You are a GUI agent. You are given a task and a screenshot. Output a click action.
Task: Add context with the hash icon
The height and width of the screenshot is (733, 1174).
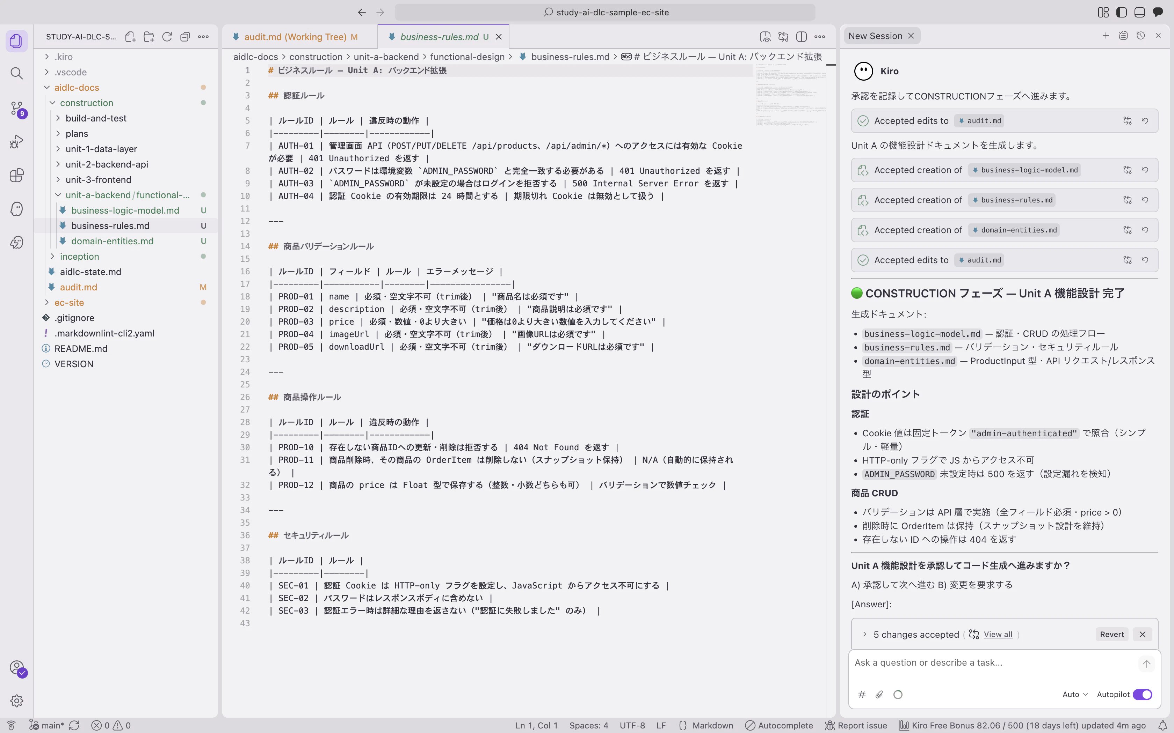pos(862,695)
